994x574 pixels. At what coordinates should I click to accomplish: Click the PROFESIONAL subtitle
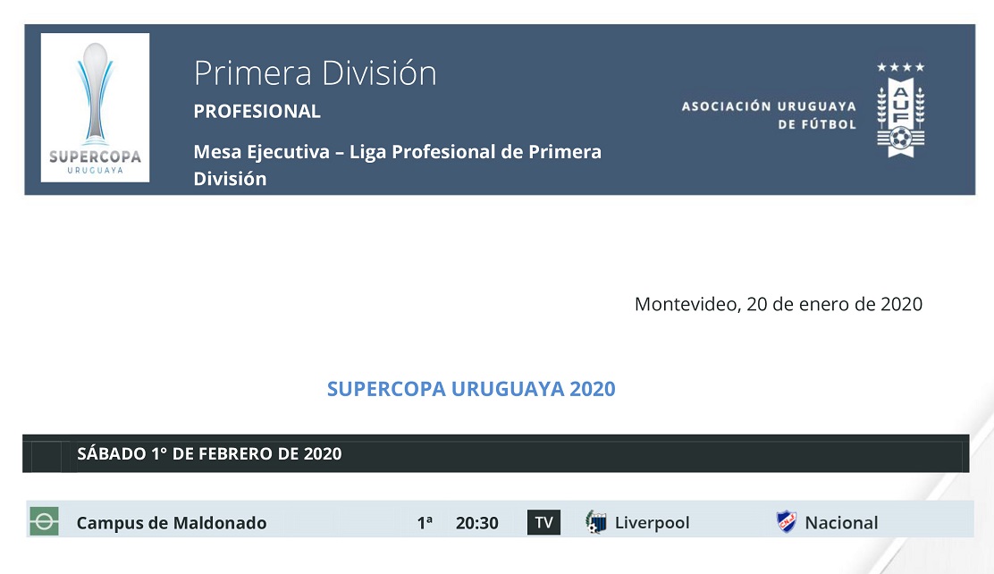(x=257, y=111)
